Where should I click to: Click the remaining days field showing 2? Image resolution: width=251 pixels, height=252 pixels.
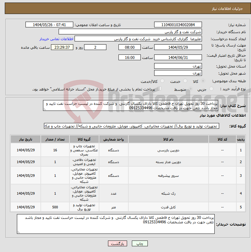pos(95,47)
